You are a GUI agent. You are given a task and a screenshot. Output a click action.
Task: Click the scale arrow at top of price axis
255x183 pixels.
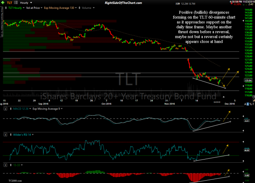pyautogui.click(x=243, y=21)
